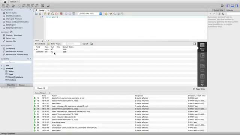The image size is (240, 135).
Task: Switch to the Object Info tab
Action: pyautogui.click(x=11, y=85)
